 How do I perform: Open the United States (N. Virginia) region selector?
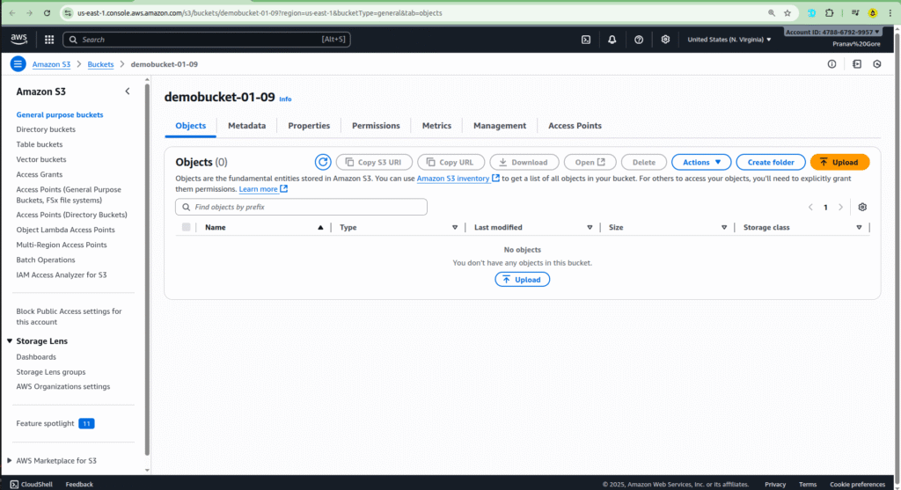pos(729,40)
